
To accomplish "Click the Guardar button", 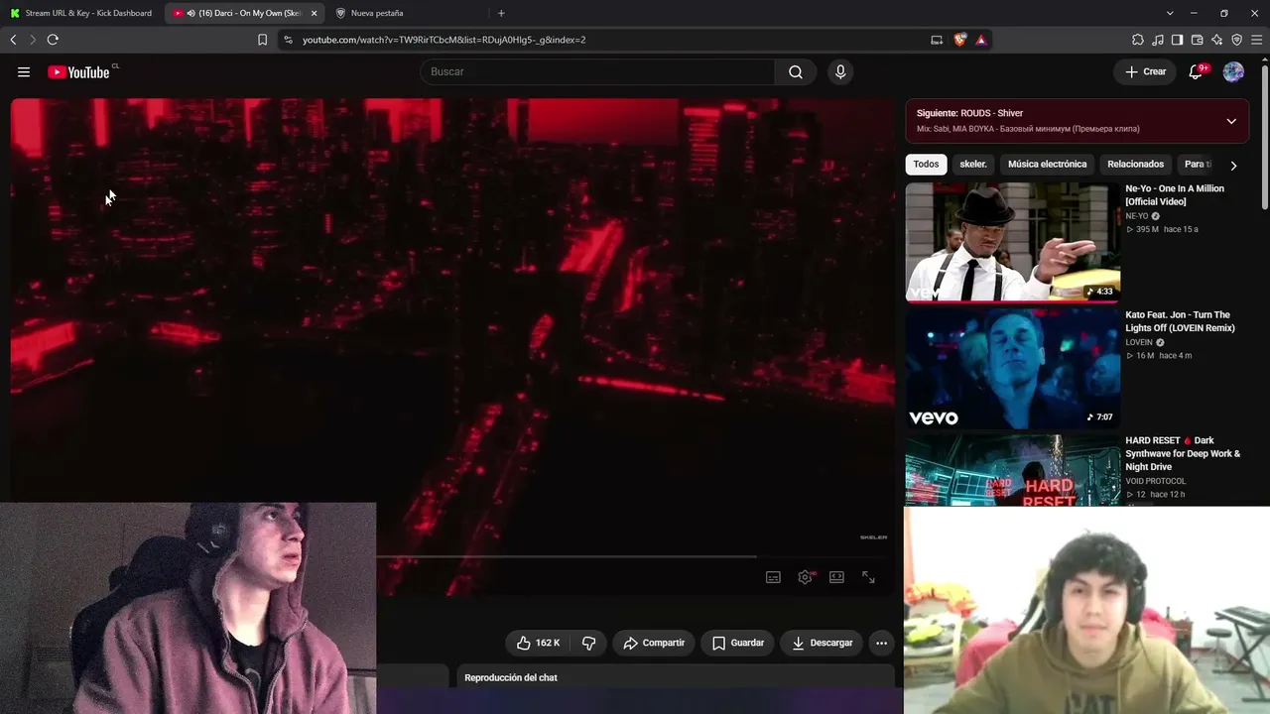I will point(738,643).
